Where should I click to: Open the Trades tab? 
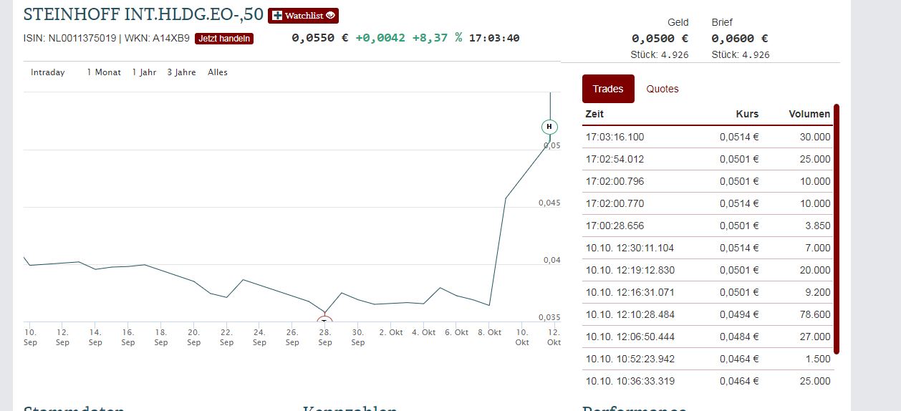coord(608,89)
